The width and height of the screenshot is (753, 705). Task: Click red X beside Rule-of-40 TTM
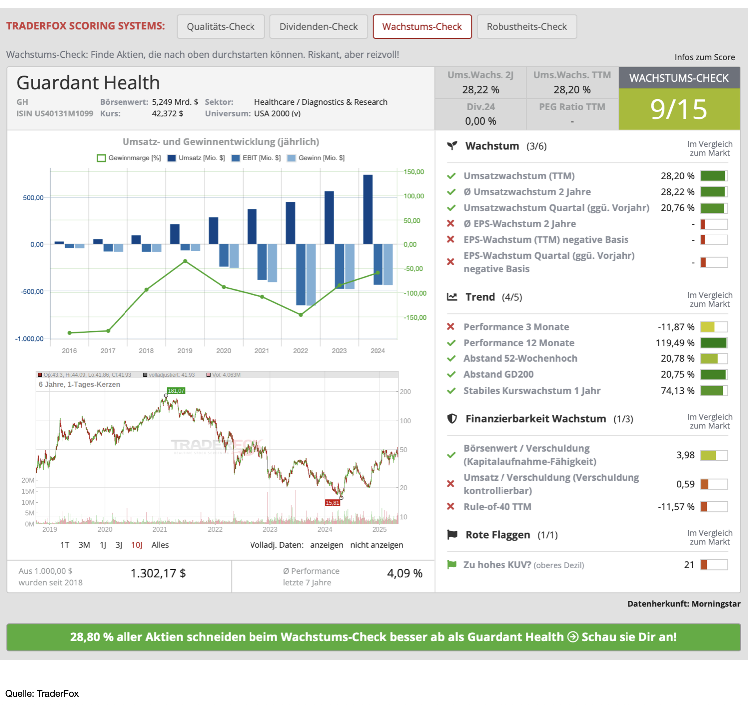tap(451, 506)
